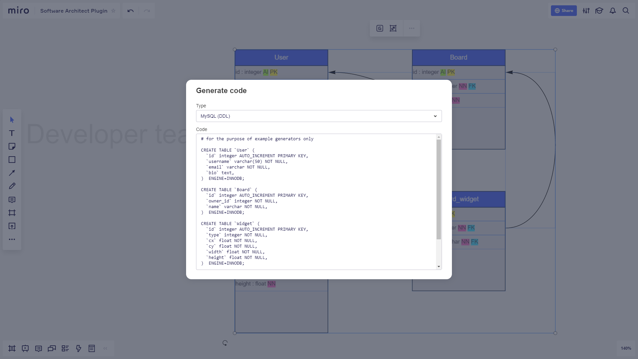Click the undo arrow button
Screen dimensions: 638x359
coord(131,11)
